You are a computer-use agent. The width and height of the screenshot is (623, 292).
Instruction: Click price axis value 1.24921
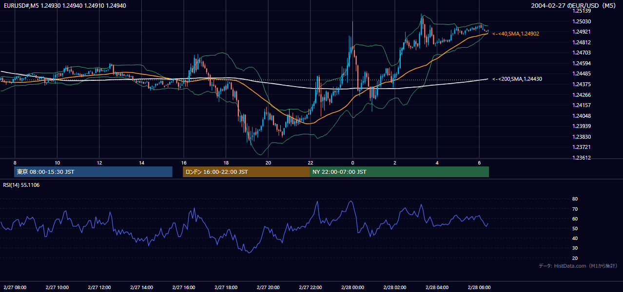[x=582, y=32]
